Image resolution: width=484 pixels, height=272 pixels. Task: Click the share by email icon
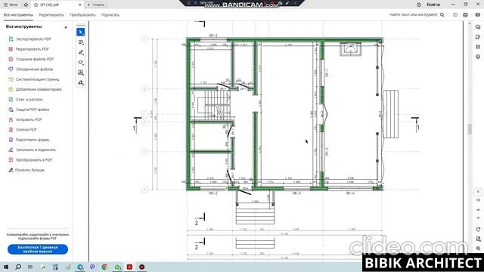click(477, 15)
